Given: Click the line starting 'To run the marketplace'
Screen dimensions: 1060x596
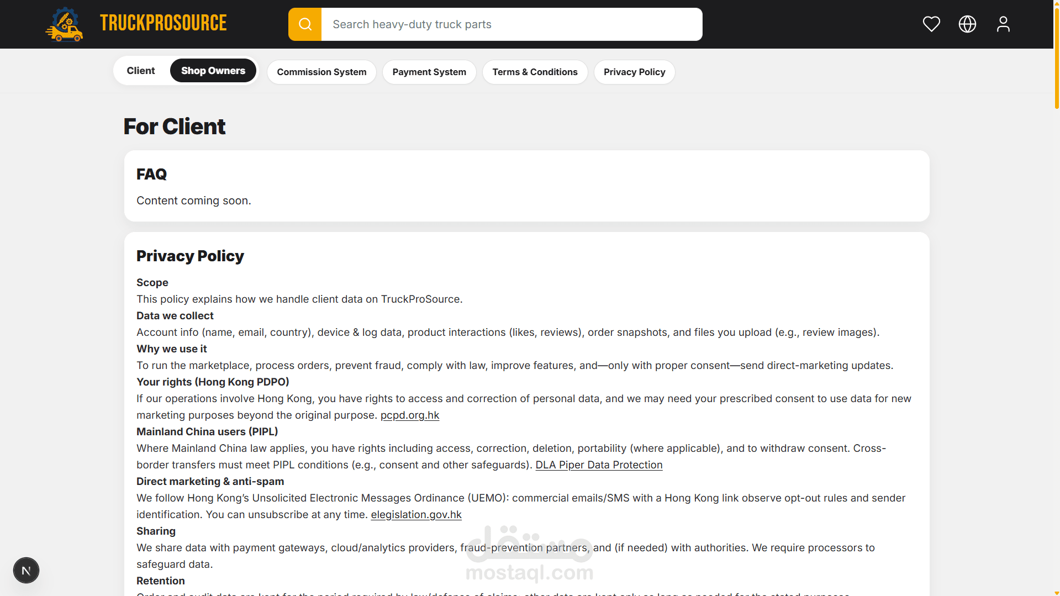Looking at the screenshot, I should coord(515,366).
